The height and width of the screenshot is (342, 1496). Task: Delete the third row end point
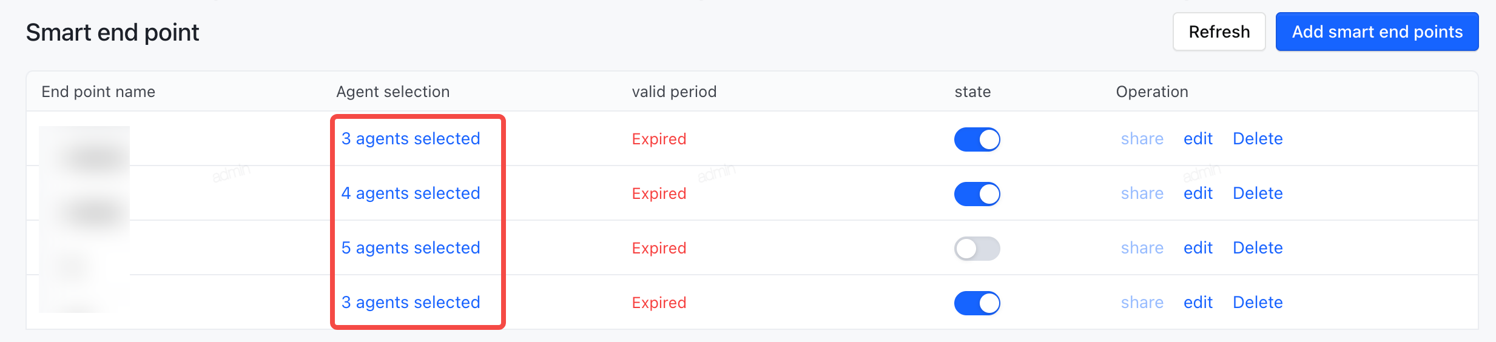click(x=1258, y=248)
